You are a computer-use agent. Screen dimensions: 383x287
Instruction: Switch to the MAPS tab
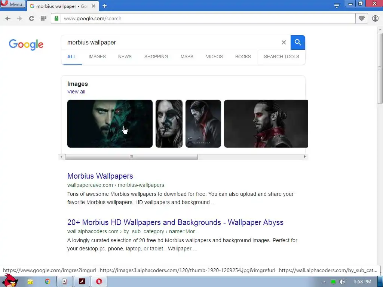(x=187, y=57)
